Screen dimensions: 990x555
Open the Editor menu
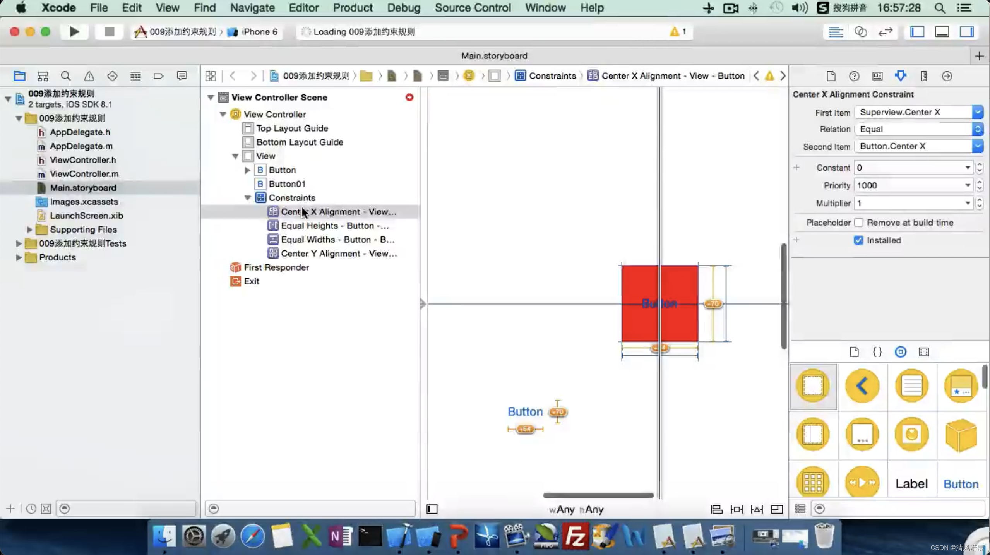pos(303,8)
